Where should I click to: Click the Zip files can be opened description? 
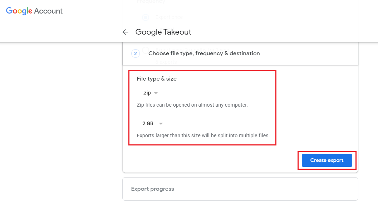click(x=192, y=105)
